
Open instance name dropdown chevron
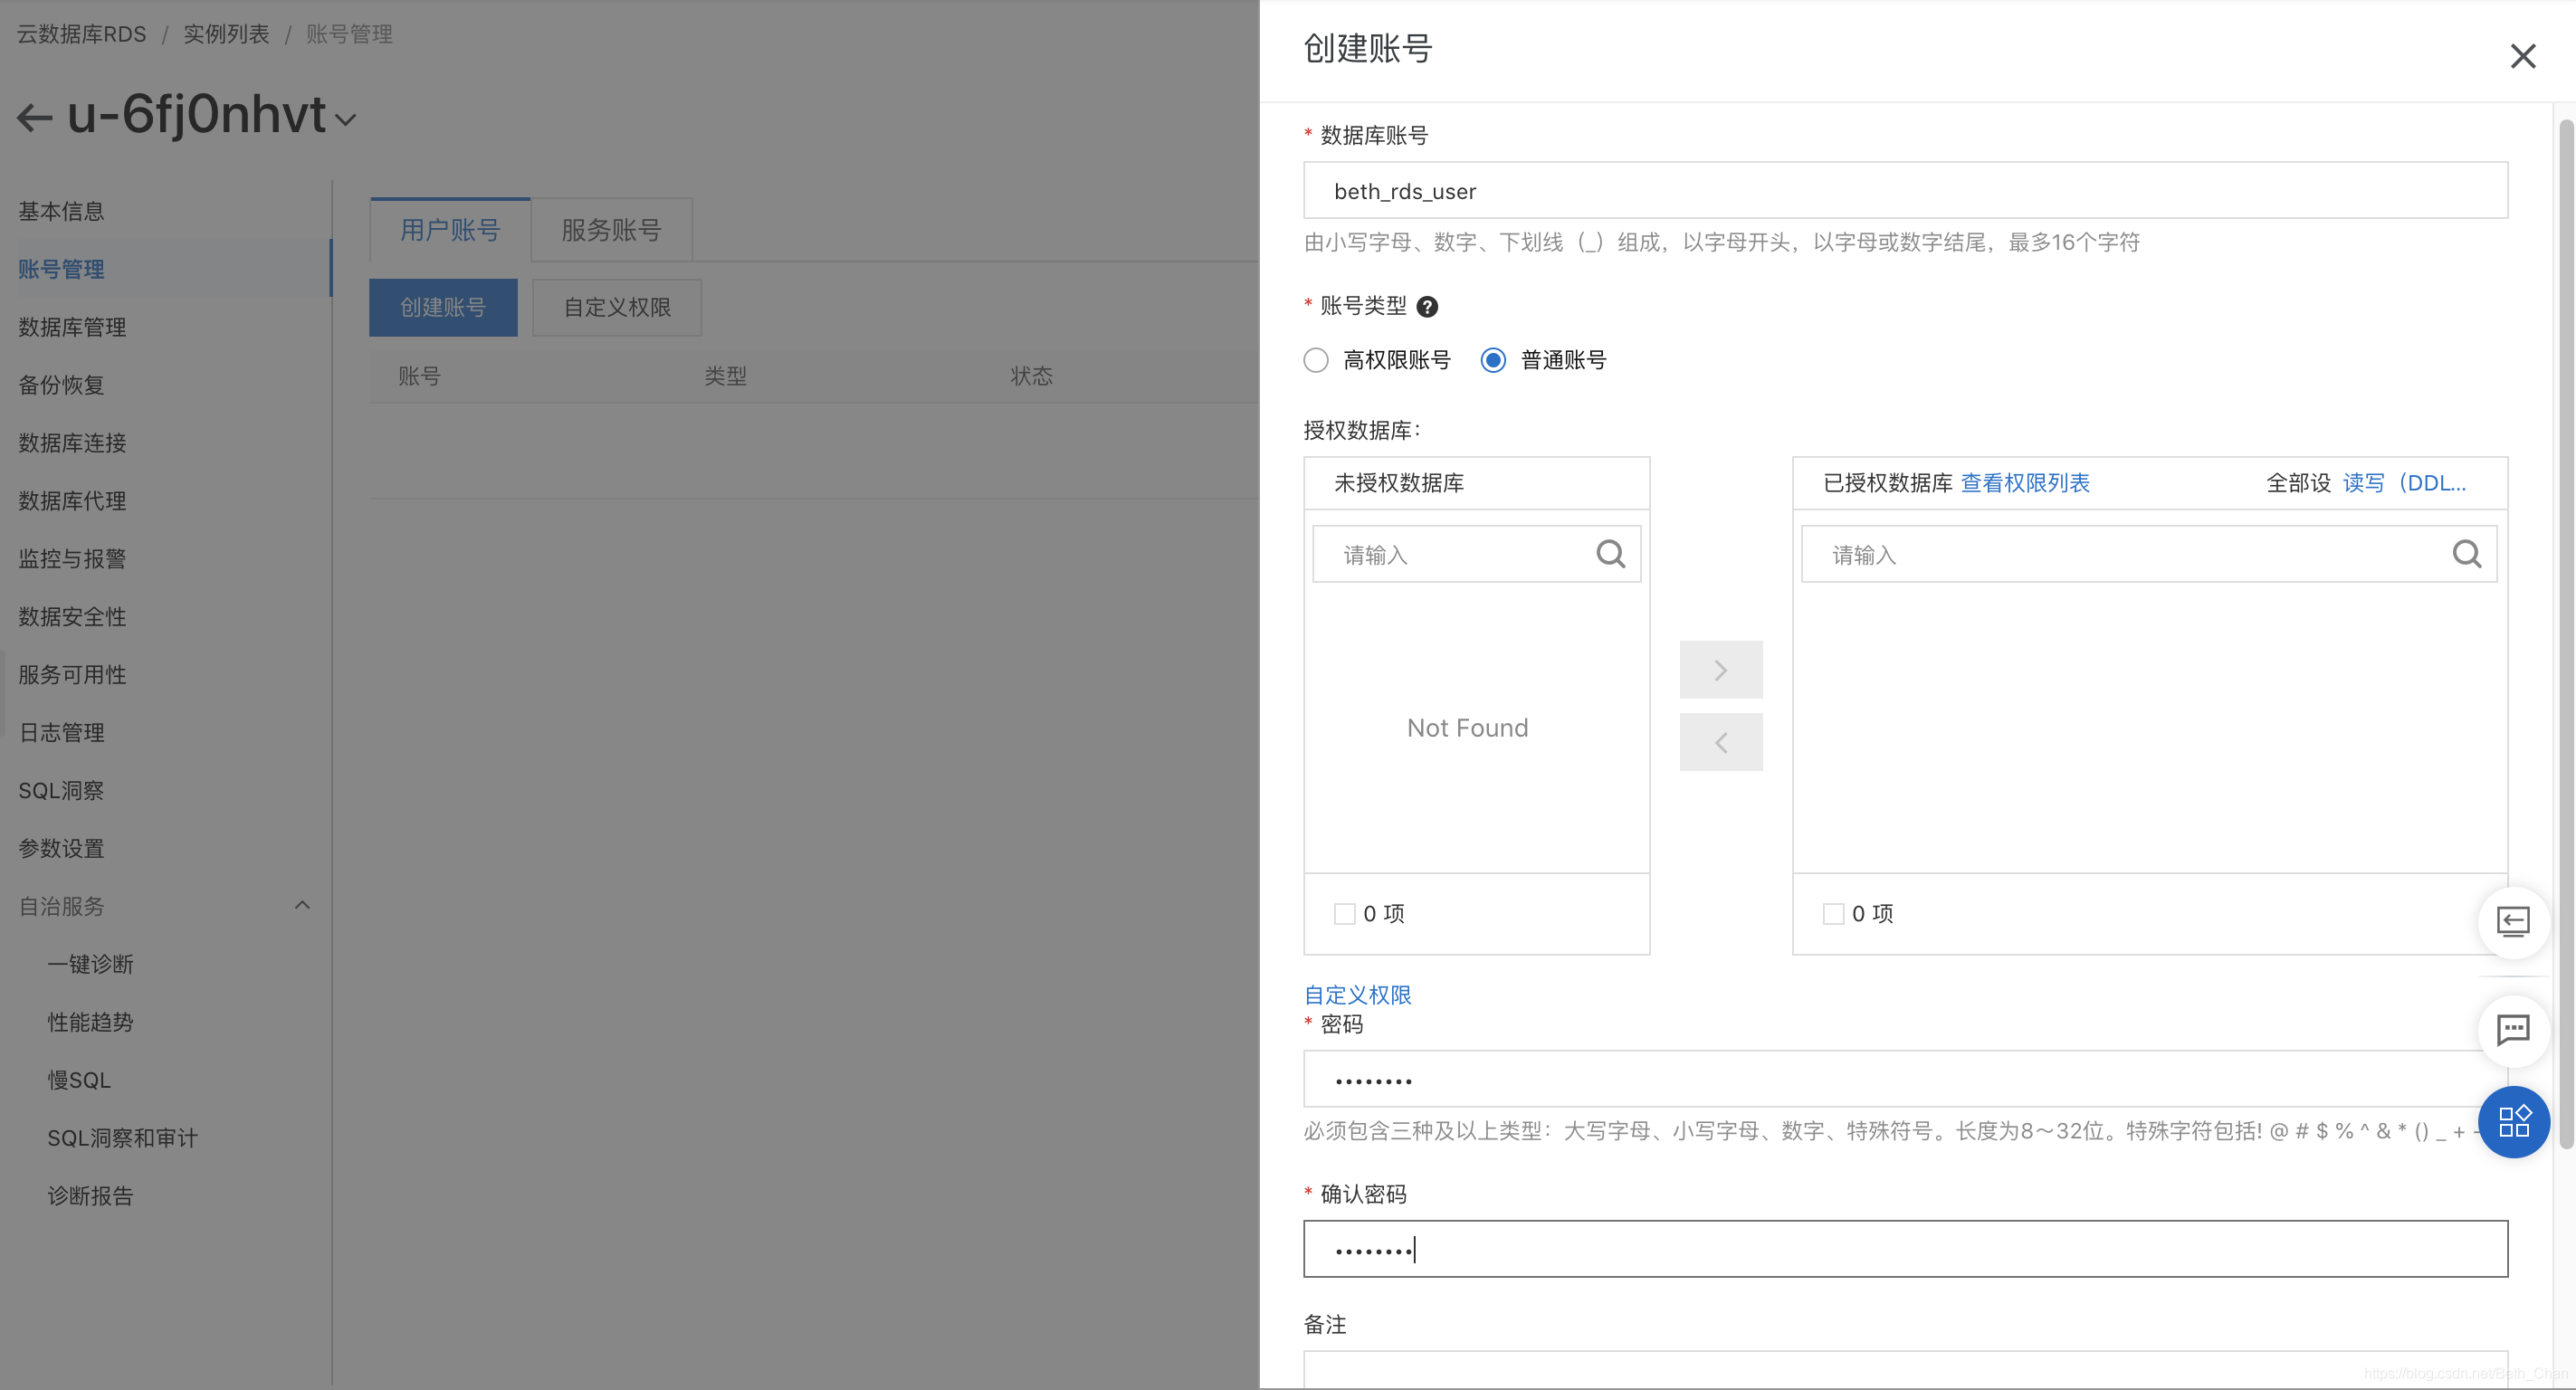[x=346, y=120]
